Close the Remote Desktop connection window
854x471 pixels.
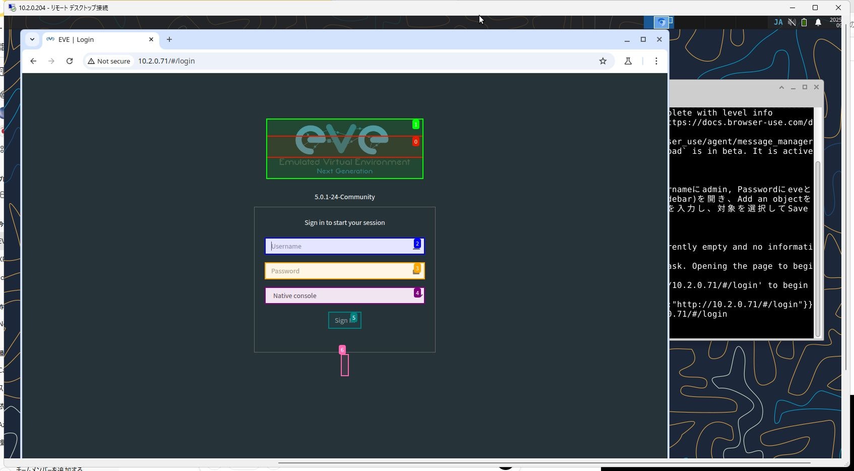click(838, 8)
